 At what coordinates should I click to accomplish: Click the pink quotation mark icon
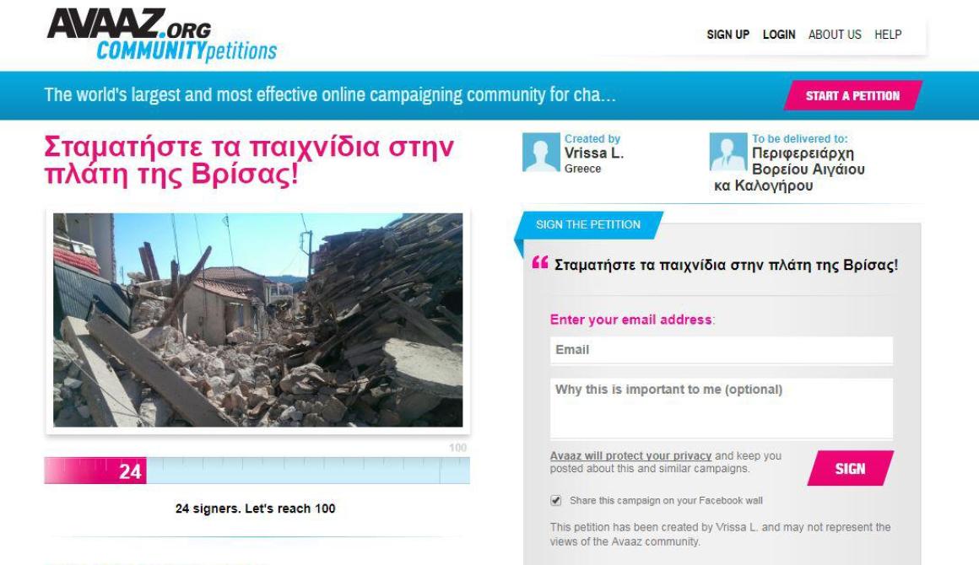540,262
